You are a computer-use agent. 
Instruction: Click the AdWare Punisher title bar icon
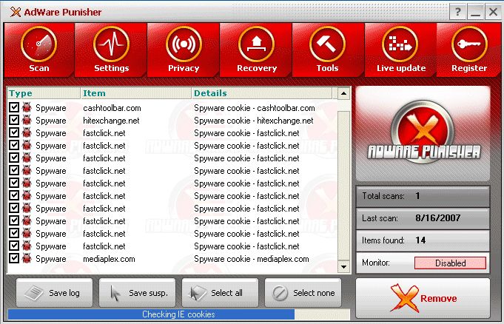pyautogui.click(x=15, y=13)
